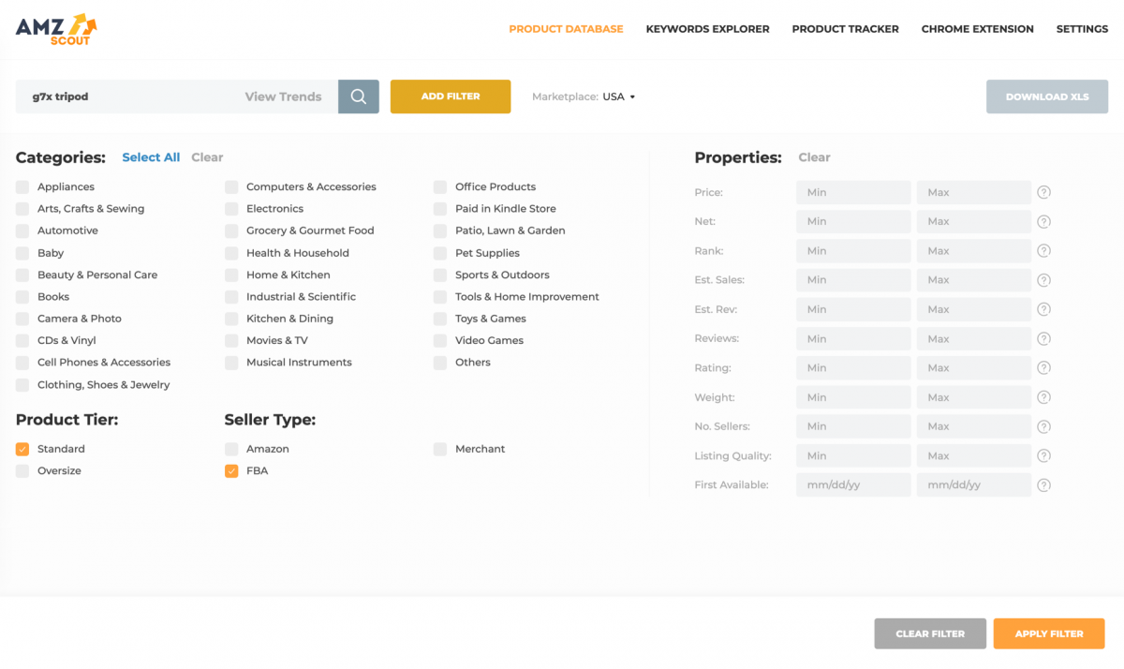Enable the Electronics category checkbox
The width and height of the screenshot is (1124, 669).
pyautogui.click(x=230, y=208)
